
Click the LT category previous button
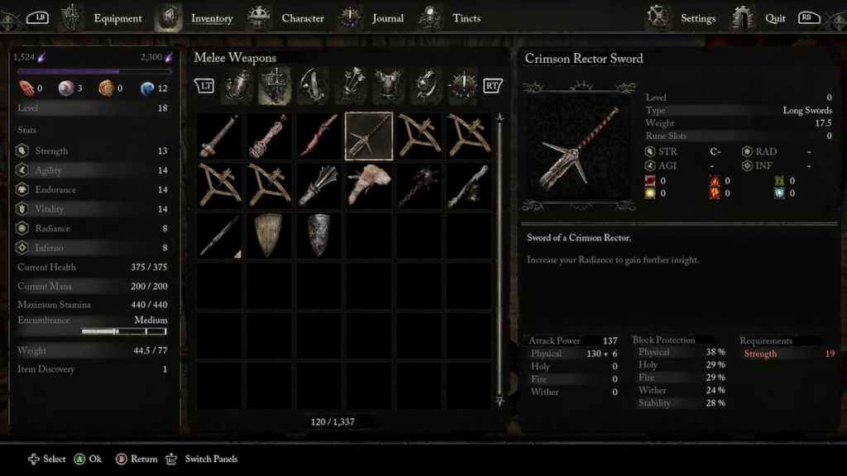coord(204,85)
